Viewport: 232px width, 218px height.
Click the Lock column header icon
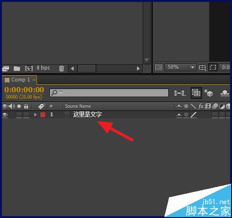coord(26,106)
